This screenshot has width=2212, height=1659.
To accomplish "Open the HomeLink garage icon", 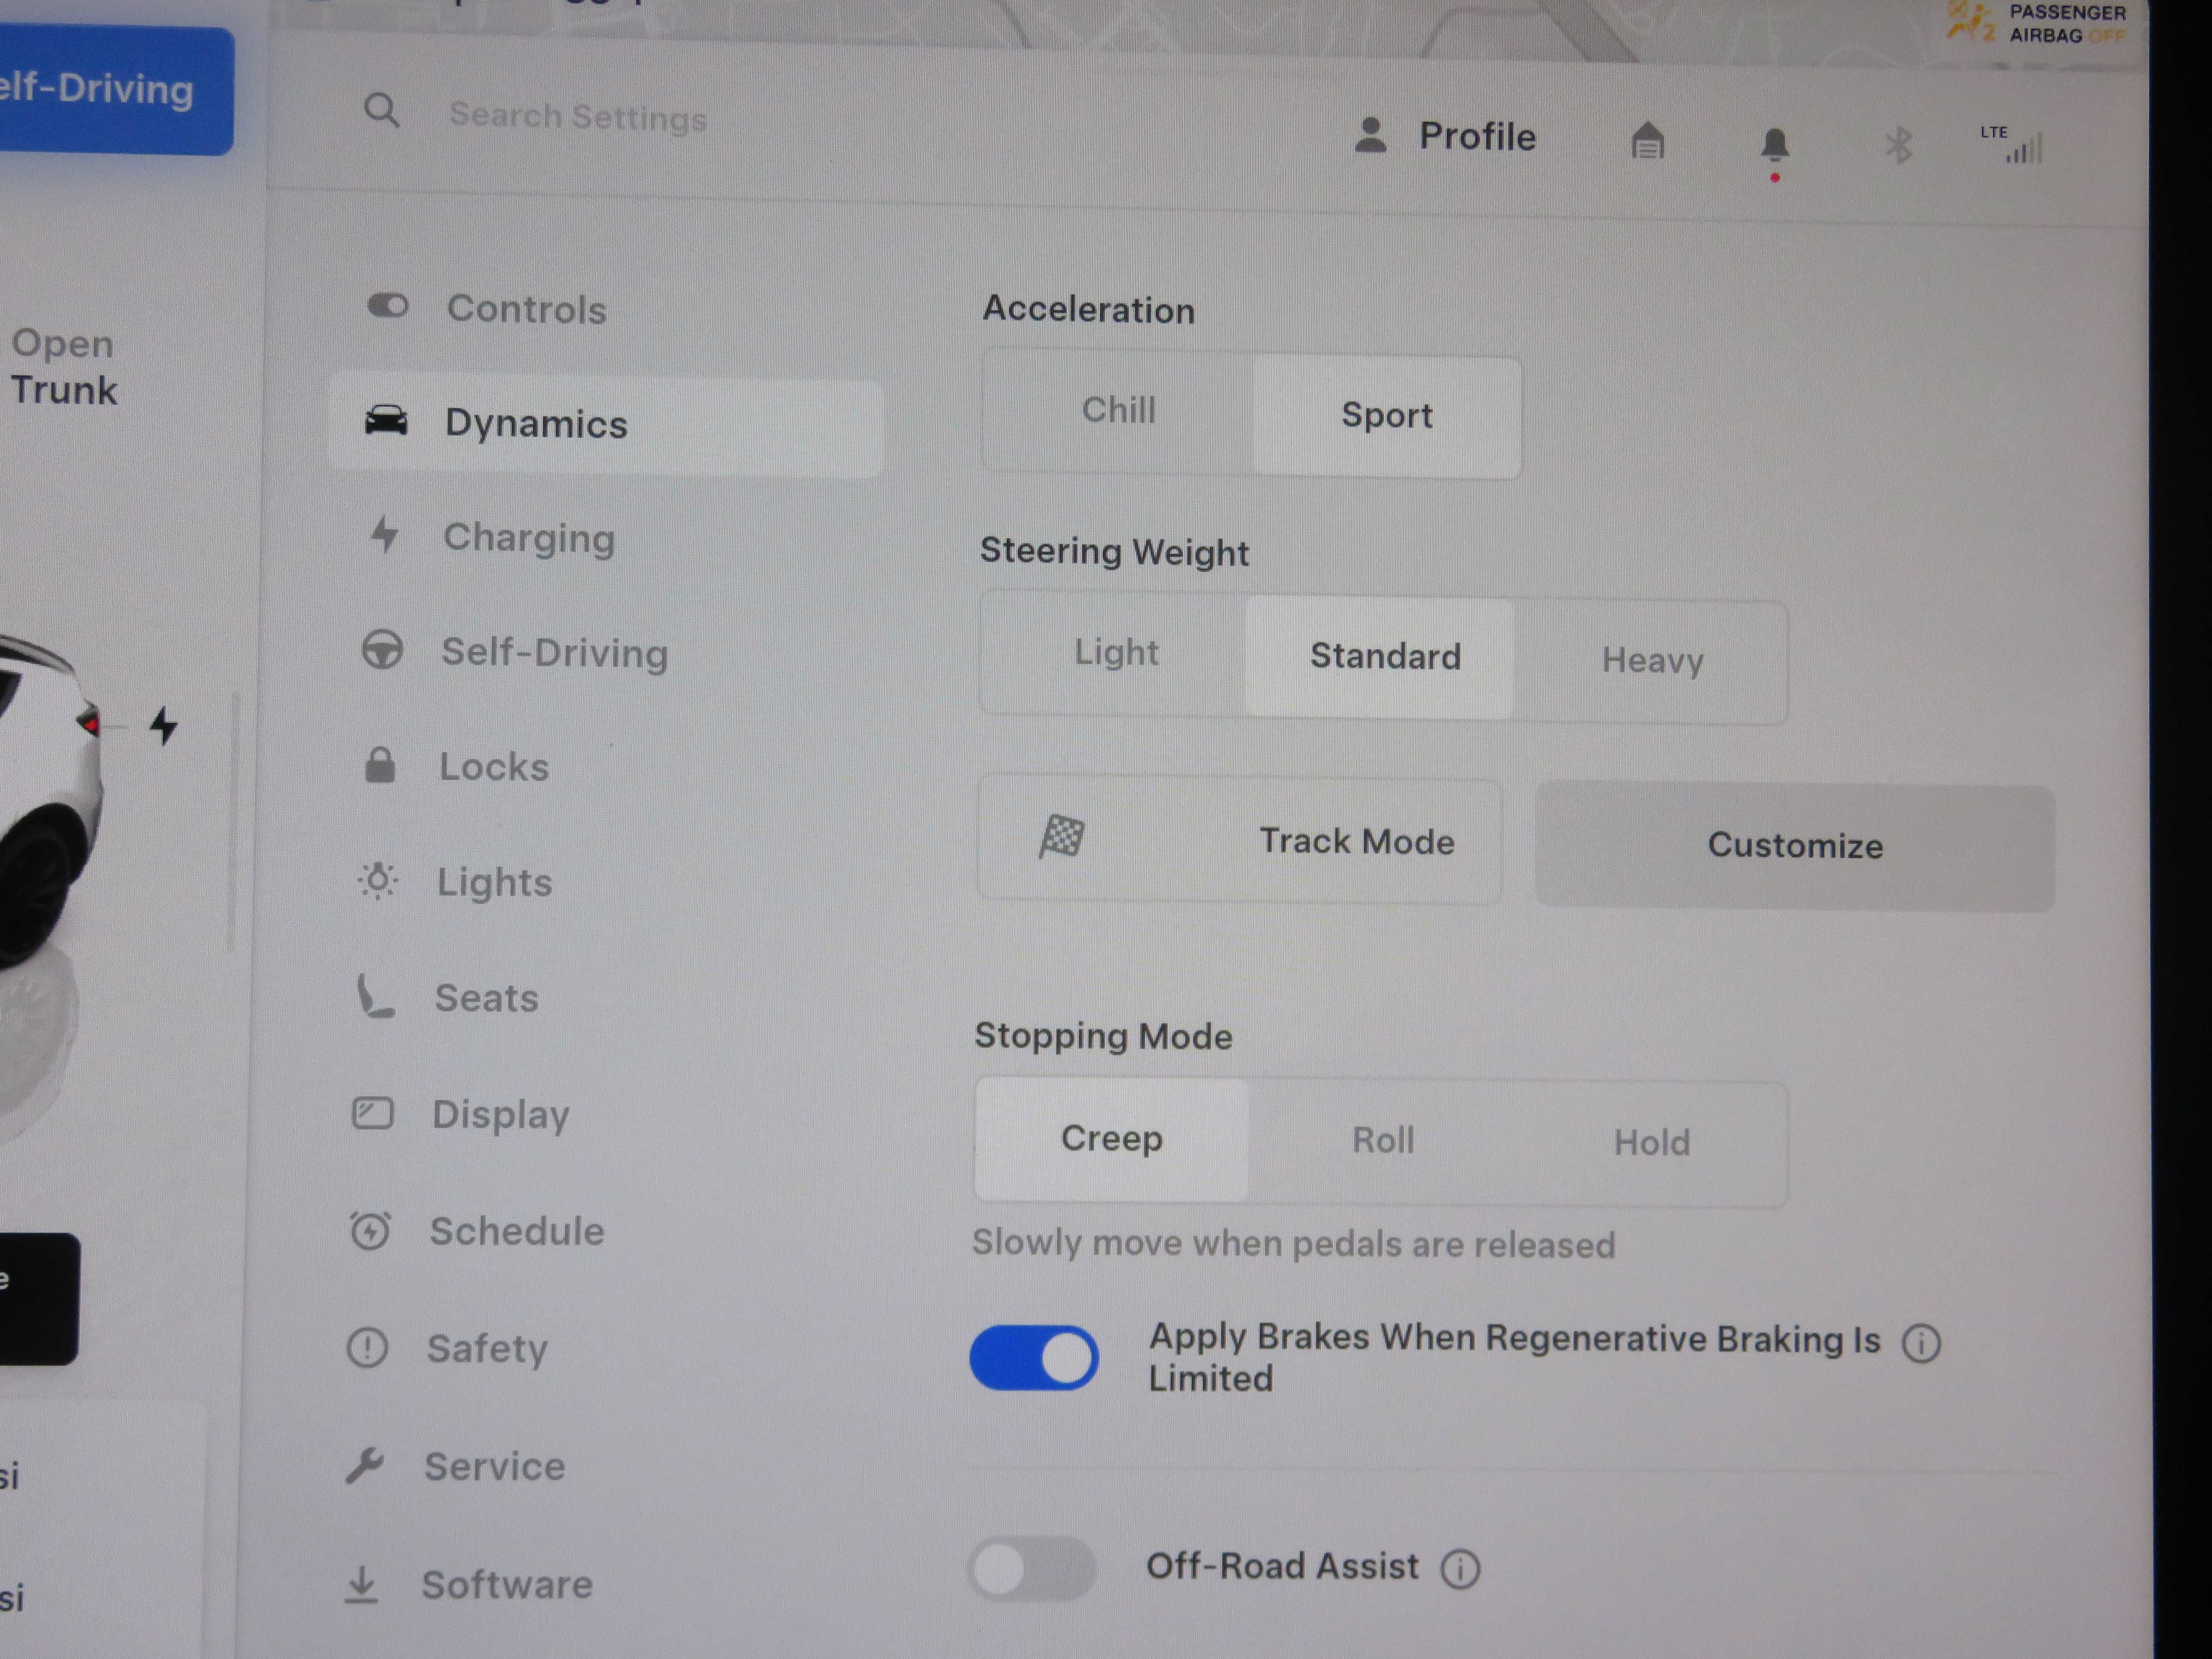I will [1648, 141].
